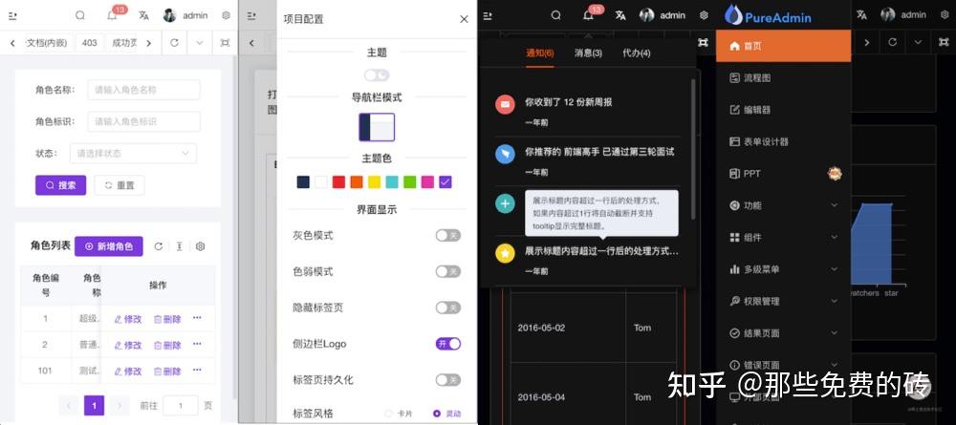This screenshot has width=956, height=425.
Task: Click the red mail icon beside 你收到了 12 份新周报
Action: coord(505,105)
